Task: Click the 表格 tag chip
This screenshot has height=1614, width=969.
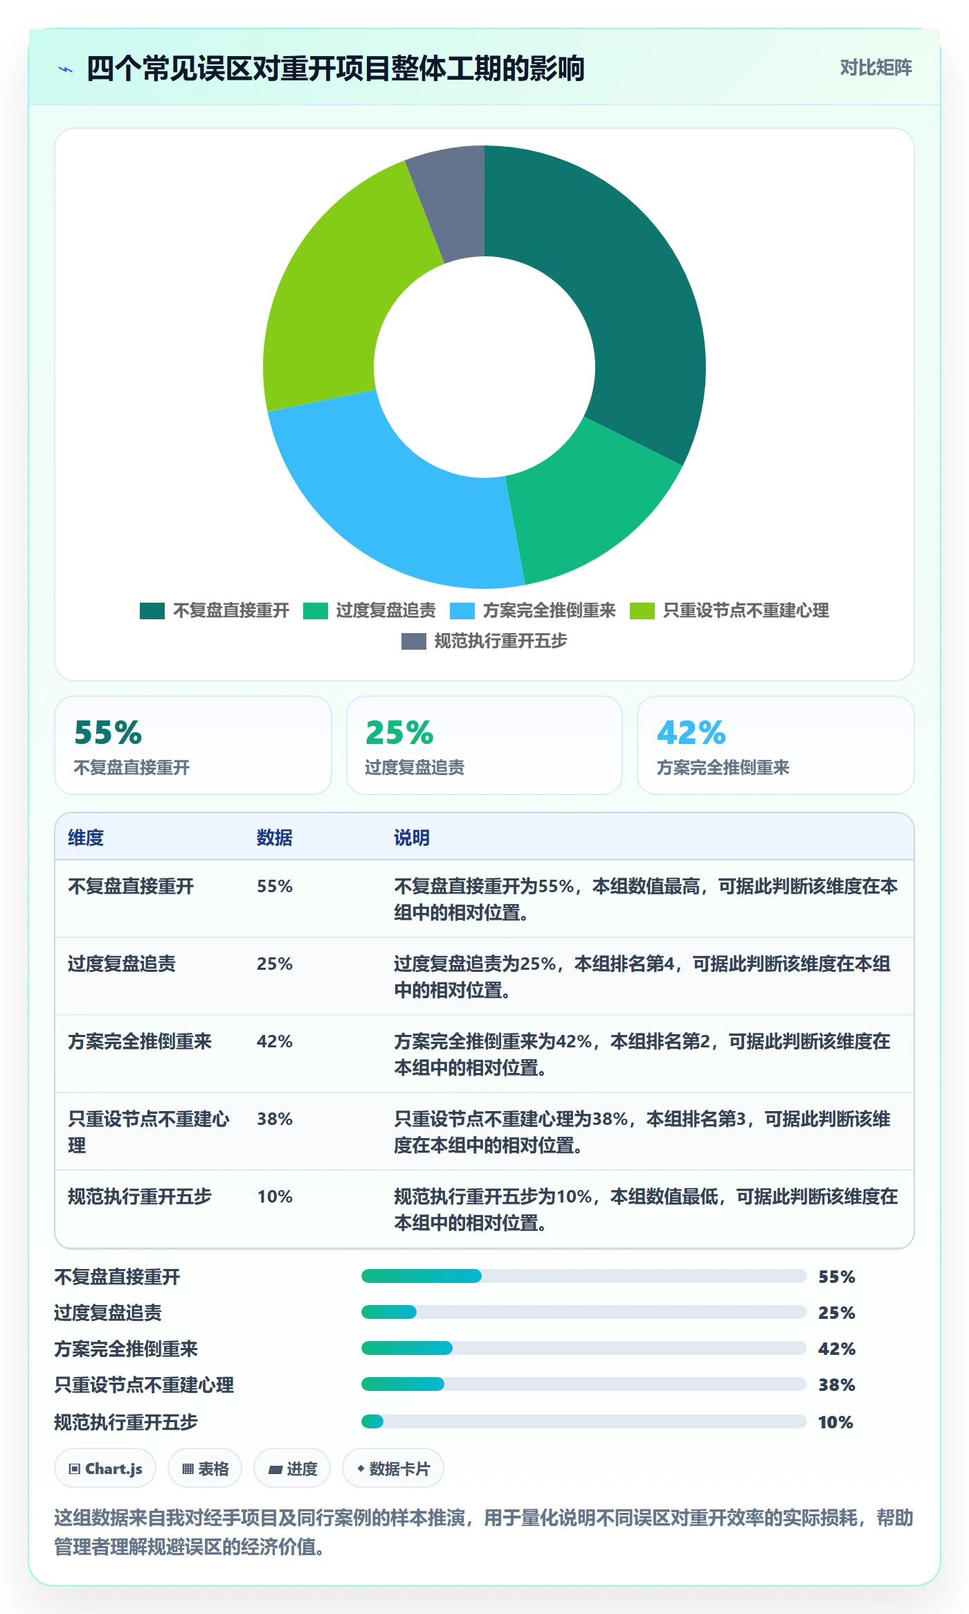Action: pos(205,1468)
